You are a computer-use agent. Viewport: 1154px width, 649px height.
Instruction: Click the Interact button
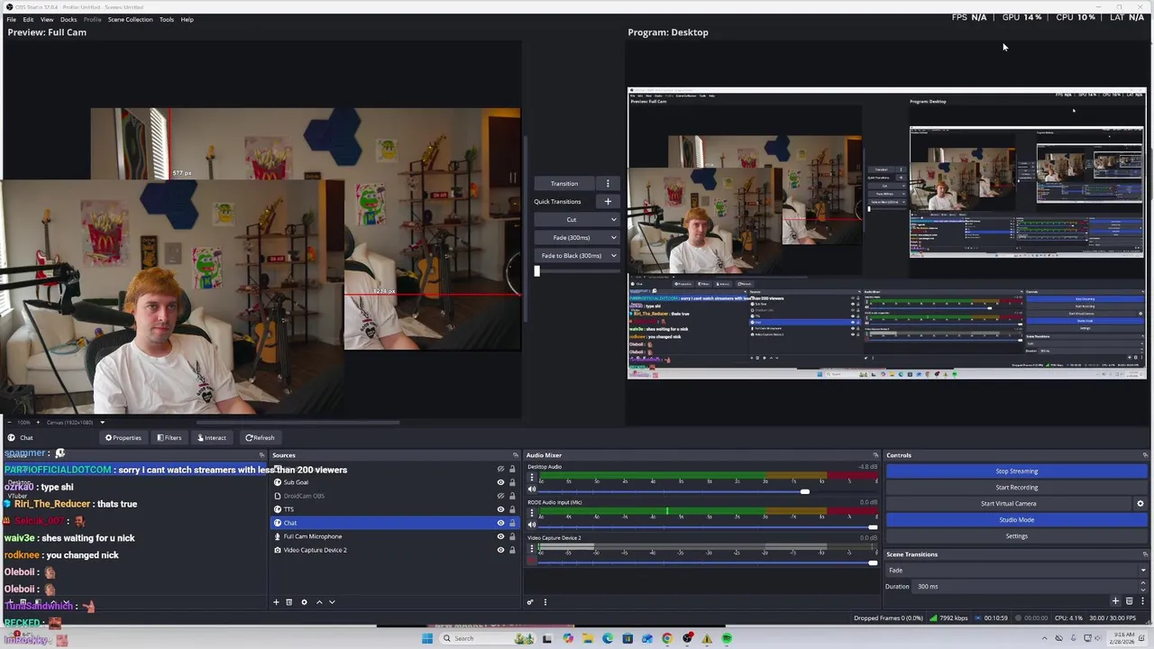(x=213, y=438)
